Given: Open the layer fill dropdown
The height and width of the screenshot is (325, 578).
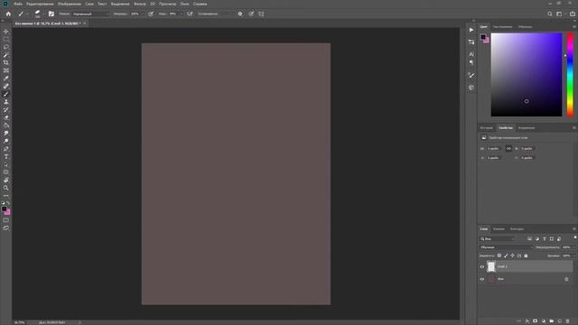Looking at the screenshot, I should click(573, 255).
